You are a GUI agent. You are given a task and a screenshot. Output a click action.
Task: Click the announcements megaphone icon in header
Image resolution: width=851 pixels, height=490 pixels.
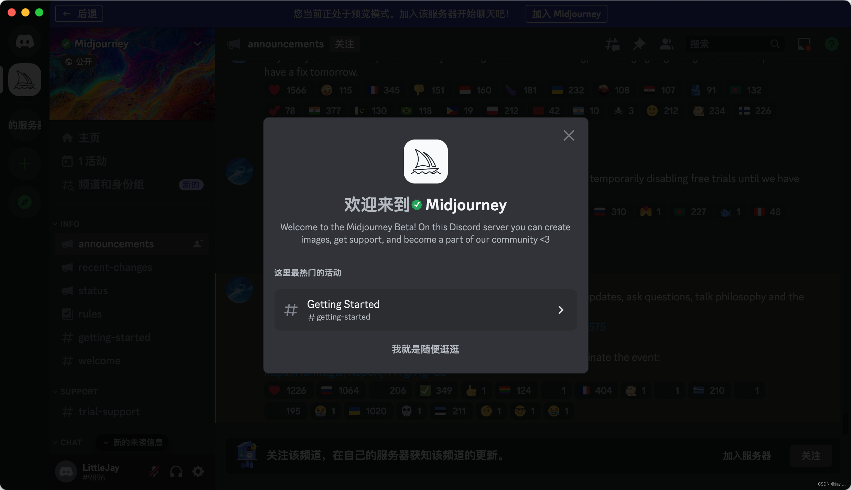pyautogui.click(x=234, y=44)
